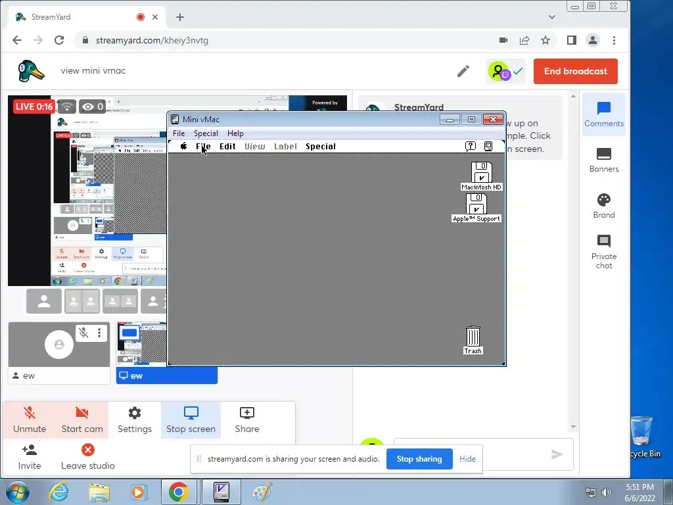
Task: Leave the studio
Action: (x=88, y=457)
